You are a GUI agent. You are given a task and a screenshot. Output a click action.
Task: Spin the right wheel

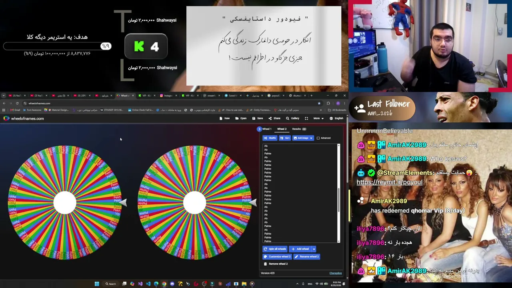(x=195, y=203)
